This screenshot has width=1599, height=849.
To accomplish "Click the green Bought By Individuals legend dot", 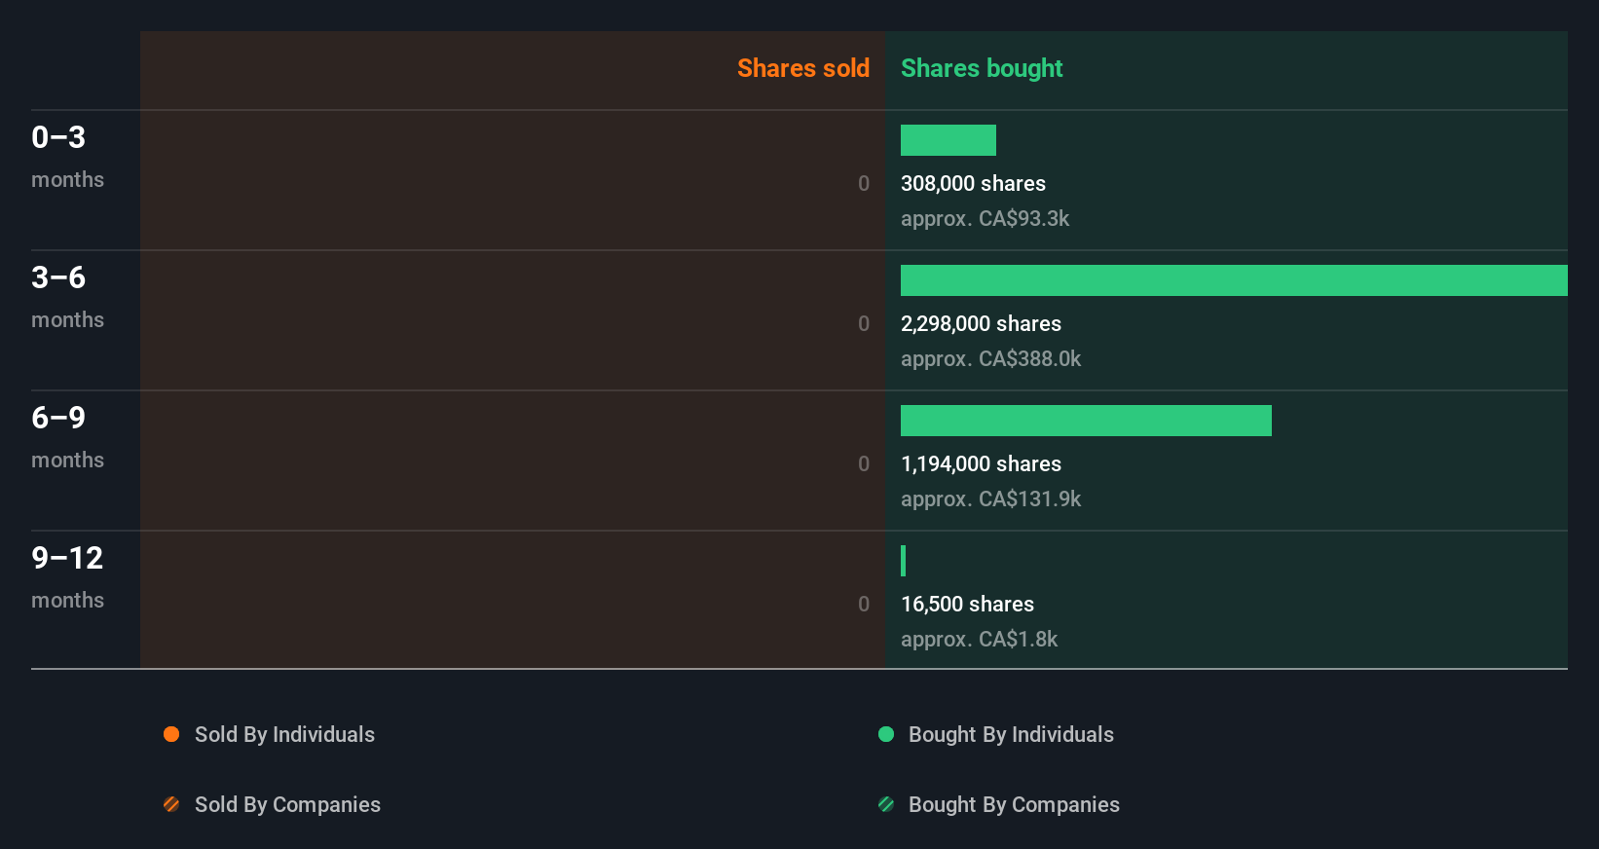I will click(886, 734).
